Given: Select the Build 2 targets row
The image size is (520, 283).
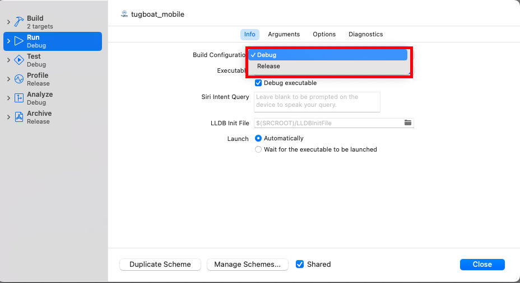Looking at the screenshot, I should click(x=53, y=22).
